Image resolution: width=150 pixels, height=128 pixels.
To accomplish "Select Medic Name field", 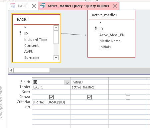I will [110, 41].
